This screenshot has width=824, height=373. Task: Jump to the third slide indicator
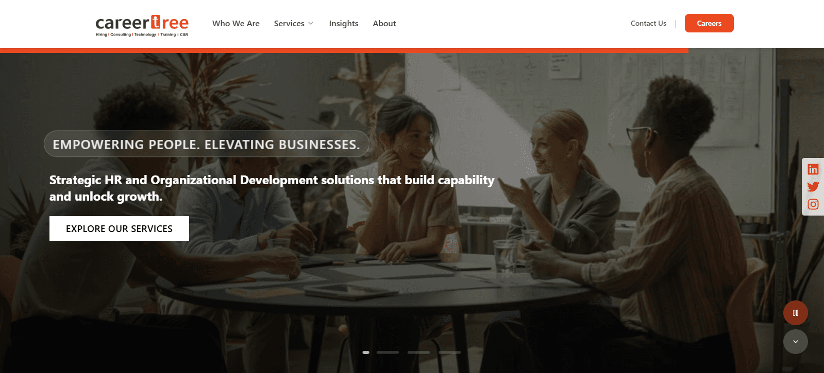[x=418, y=352]
